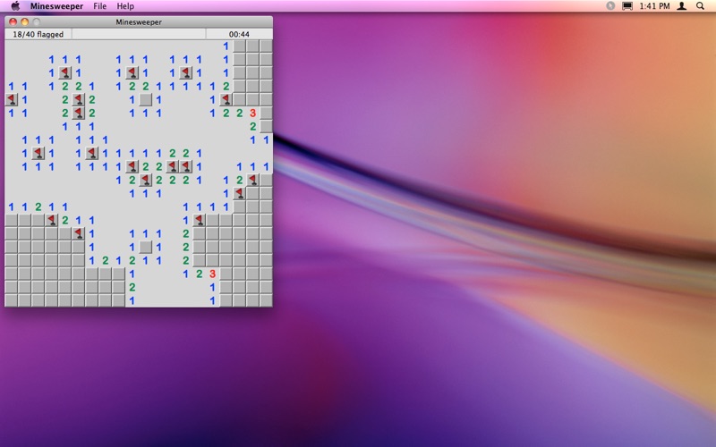Click lone flag left of '2 2' before flag pair
This screenshot has width=716, height=447.
point(132,166)
